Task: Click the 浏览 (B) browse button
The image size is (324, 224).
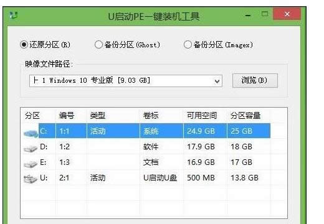Action: 255,80
